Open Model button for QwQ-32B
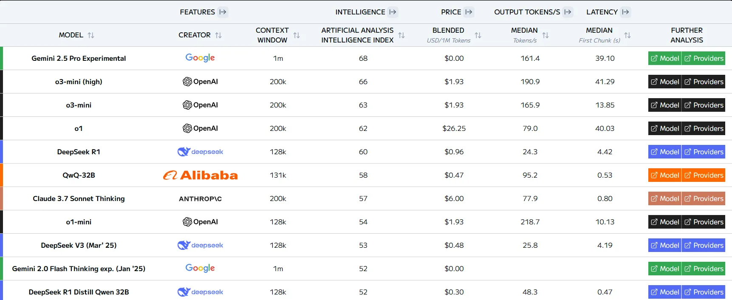Viewport: 732px width, 300px height. 665,175
